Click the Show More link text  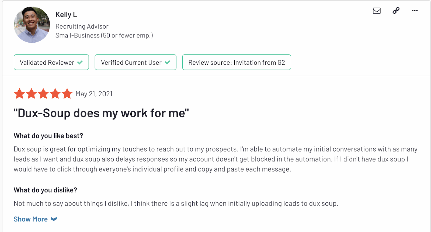point(31,219)
